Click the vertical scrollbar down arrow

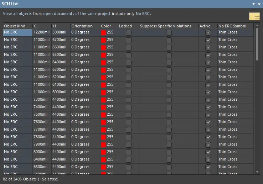pyautogui.click(x=257, y=172)
